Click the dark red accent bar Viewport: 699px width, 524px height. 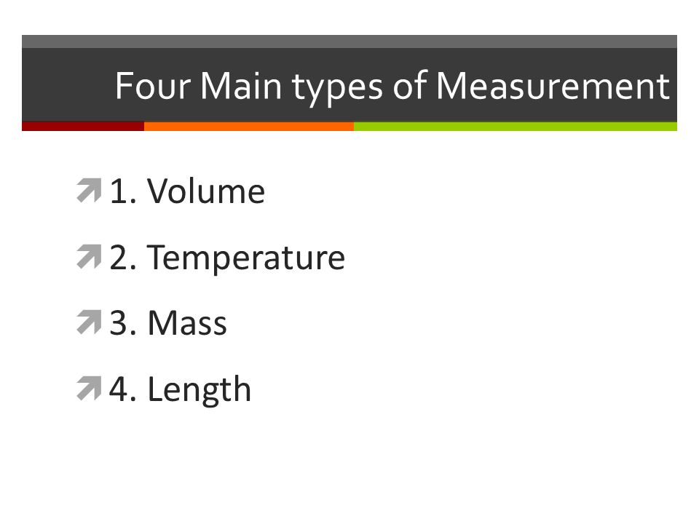(x=83, y=127)
